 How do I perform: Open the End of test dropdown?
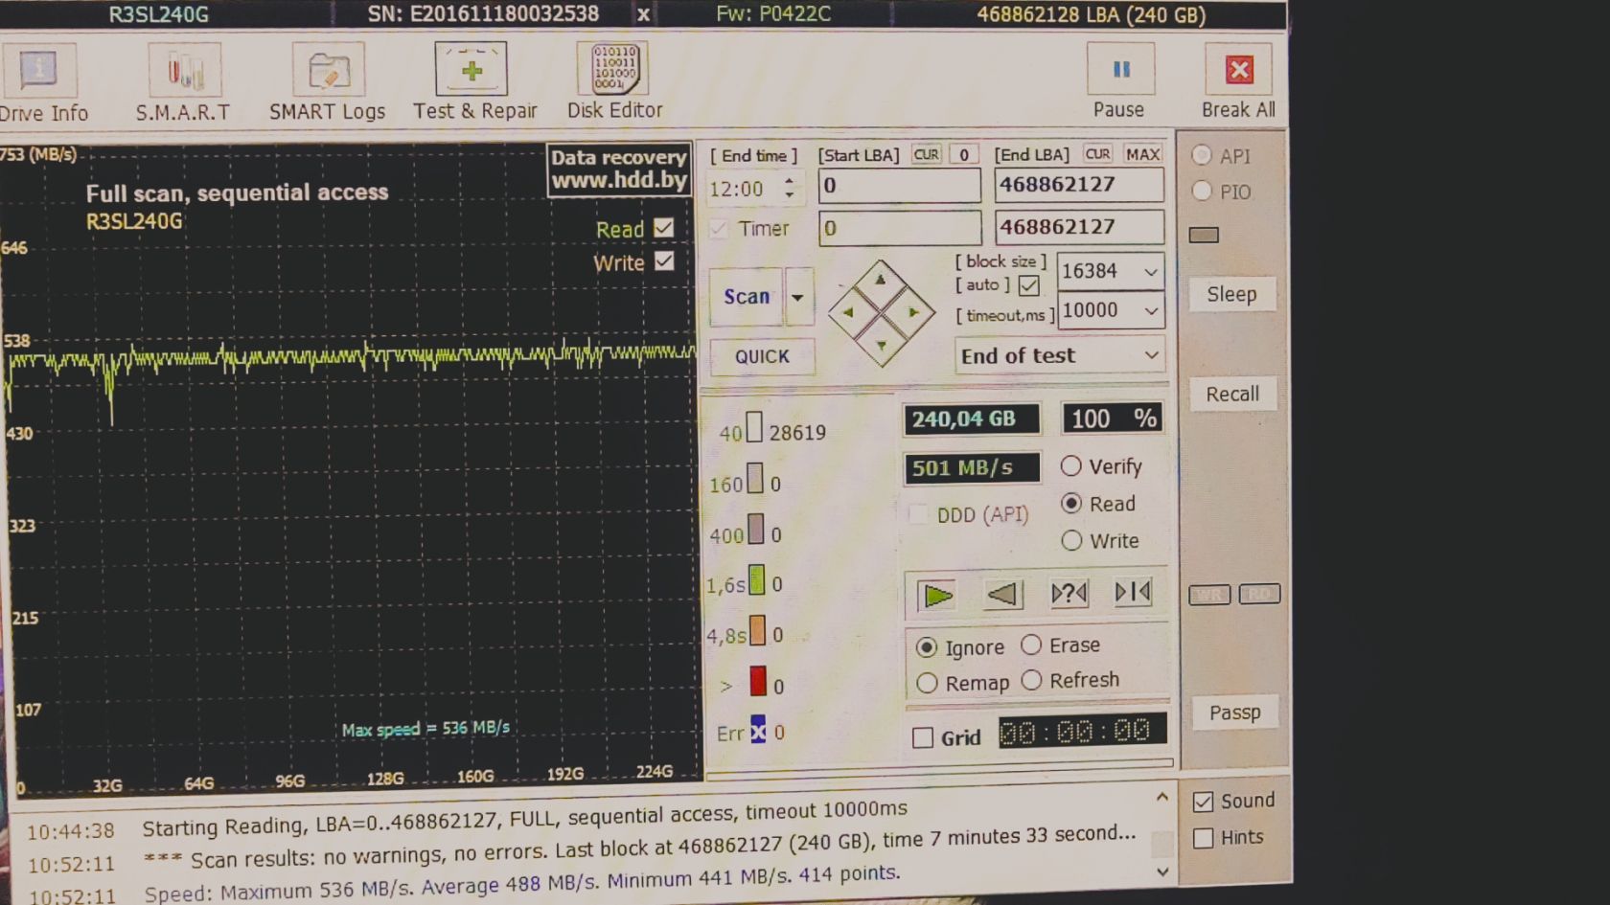(1060, 355)
